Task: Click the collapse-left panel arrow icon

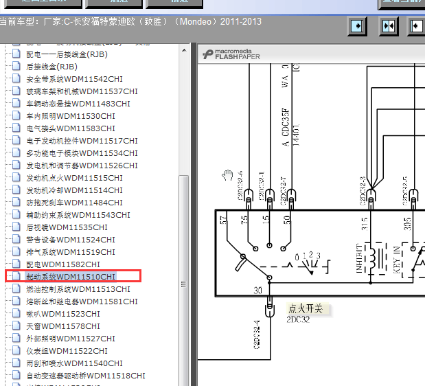Action: 416,26
